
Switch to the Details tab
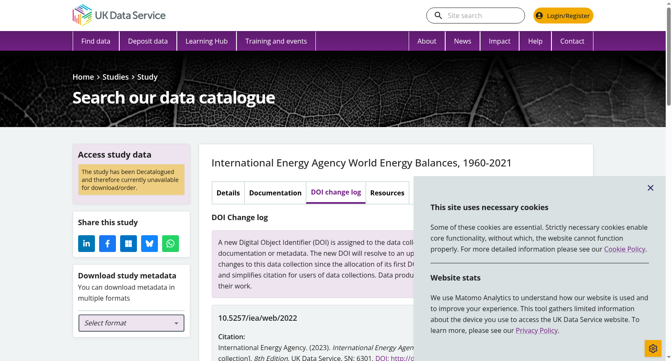[x=228, y=193]
